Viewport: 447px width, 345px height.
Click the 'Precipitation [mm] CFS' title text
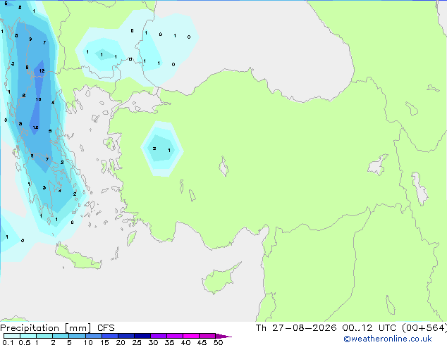pyautogui.click(x=57, y=328)
